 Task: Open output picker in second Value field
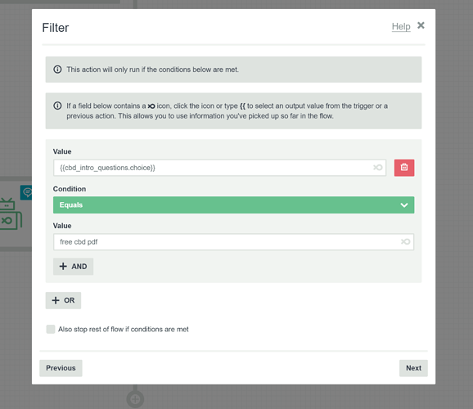pyautogui.click(x=405, y=241)
